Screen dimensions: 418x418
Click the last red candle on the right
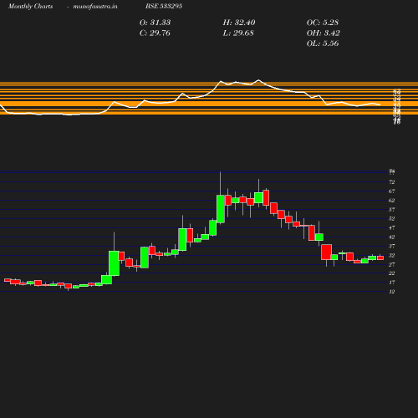(380, 257)
